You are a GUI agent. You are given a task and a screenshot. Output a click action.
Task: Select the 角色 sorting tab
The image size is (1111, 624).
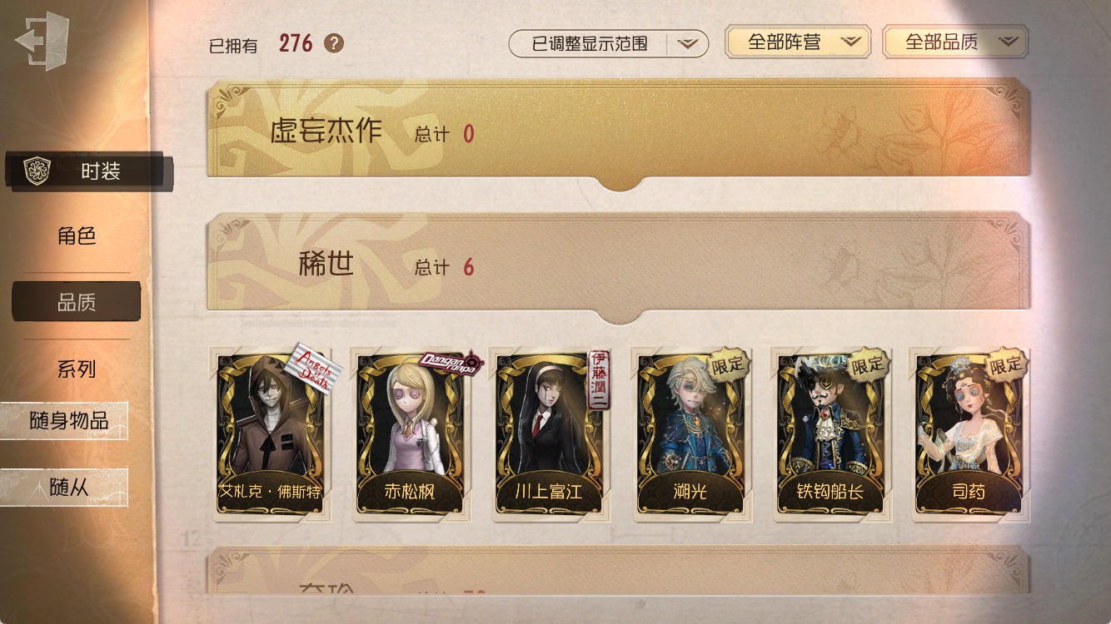tap(77, 236)
